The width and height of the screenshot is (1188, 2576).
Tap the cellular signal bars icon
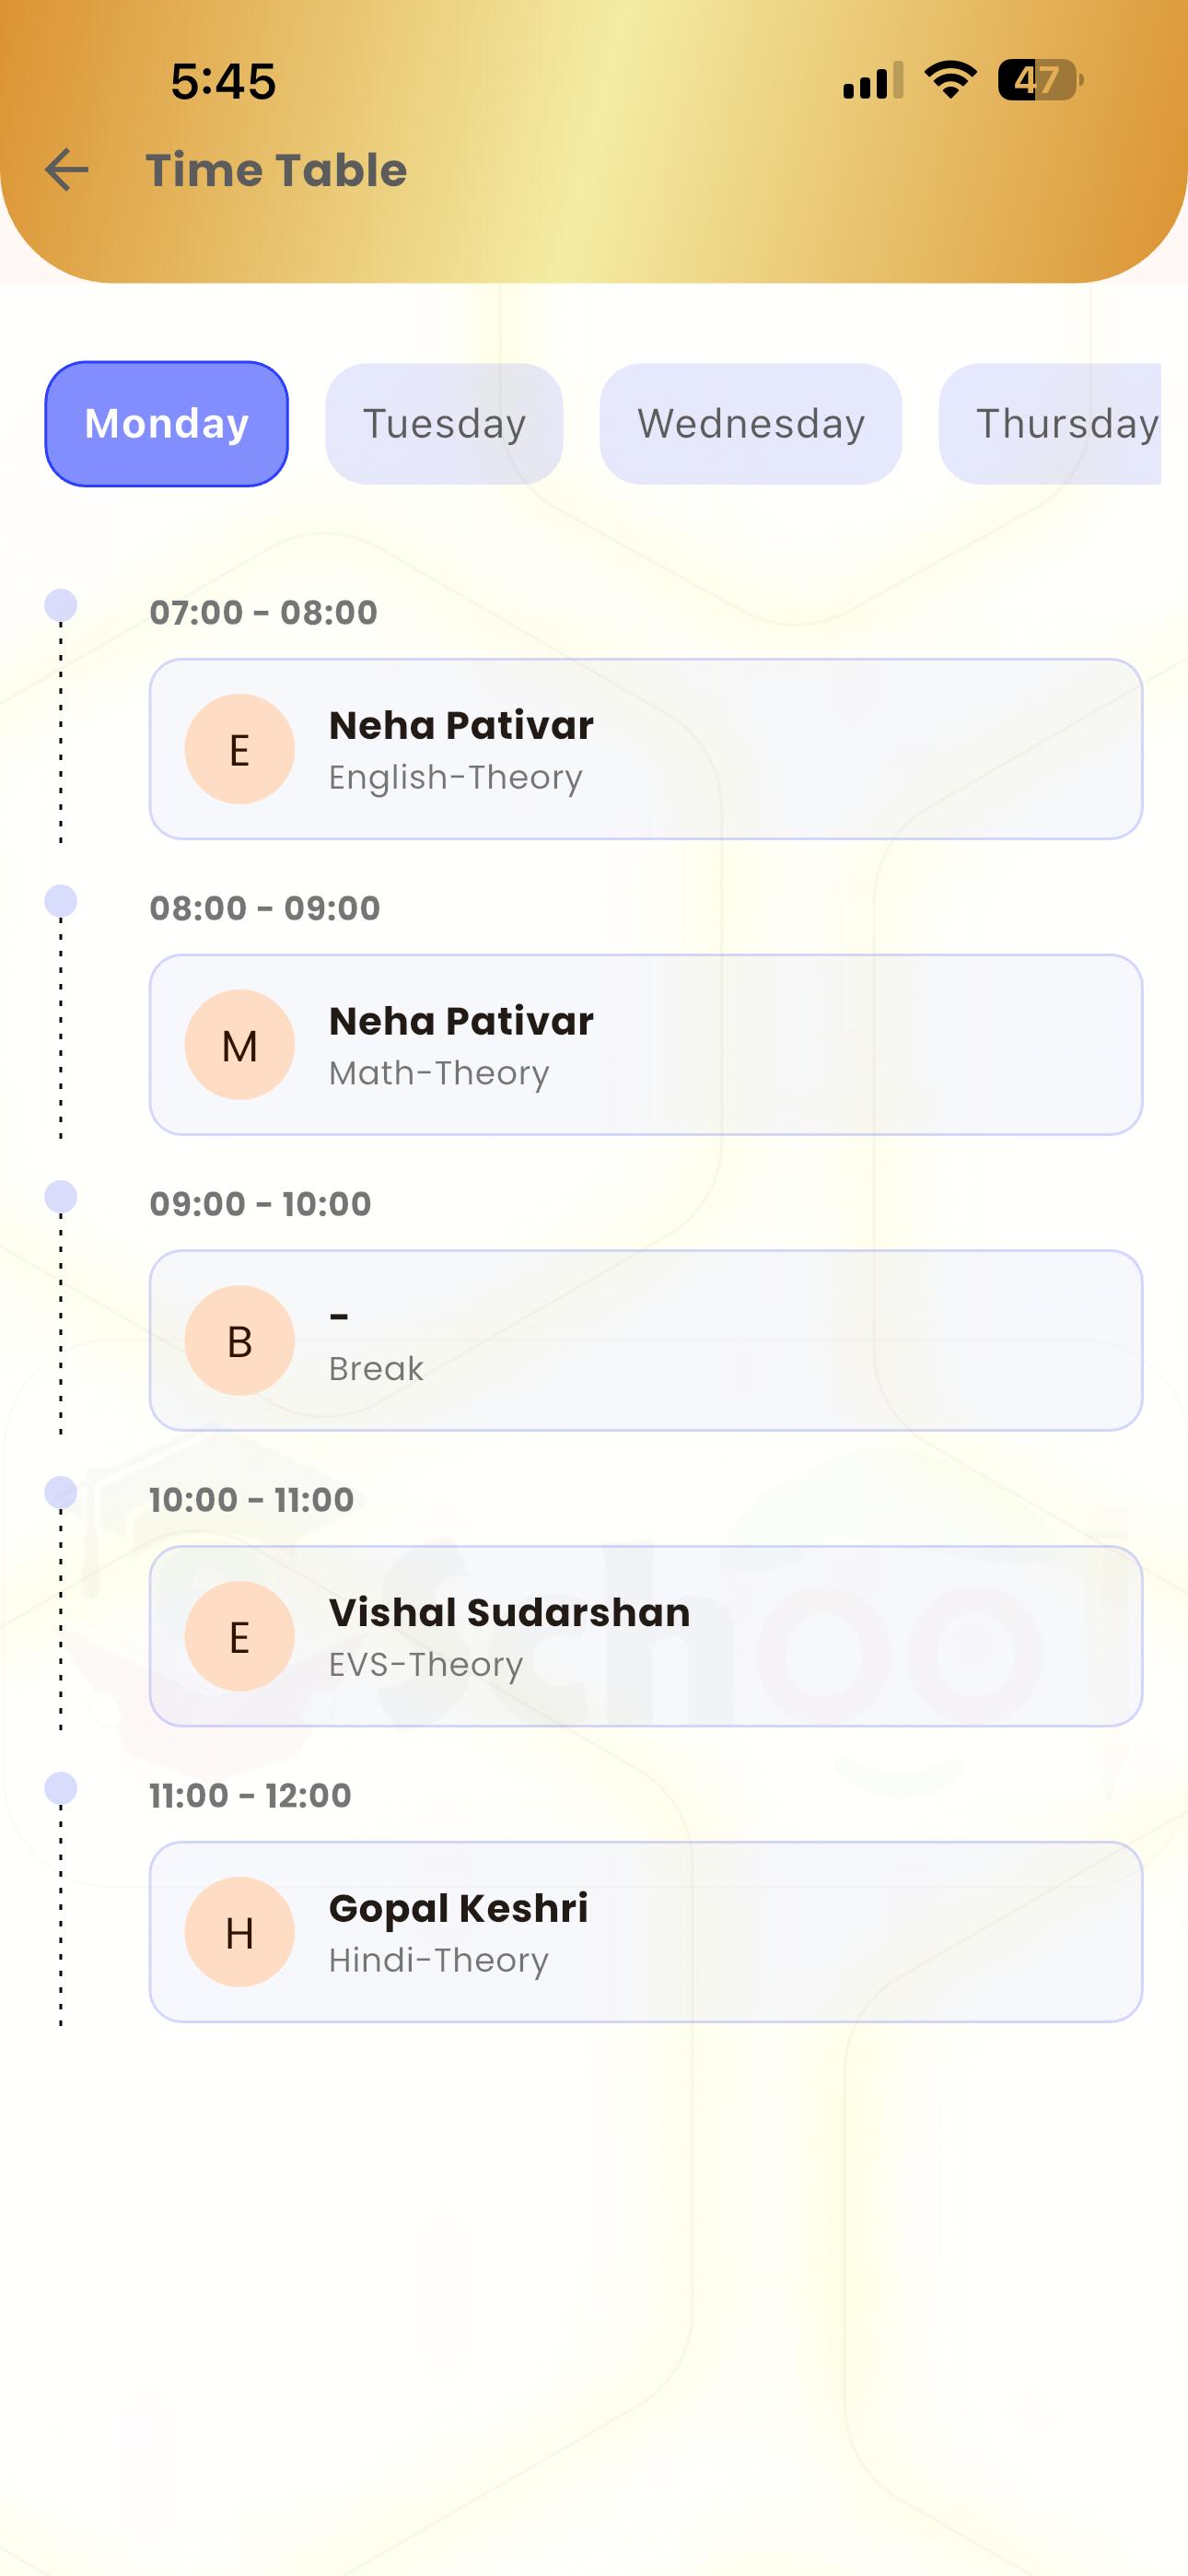(x=872, y=80)
